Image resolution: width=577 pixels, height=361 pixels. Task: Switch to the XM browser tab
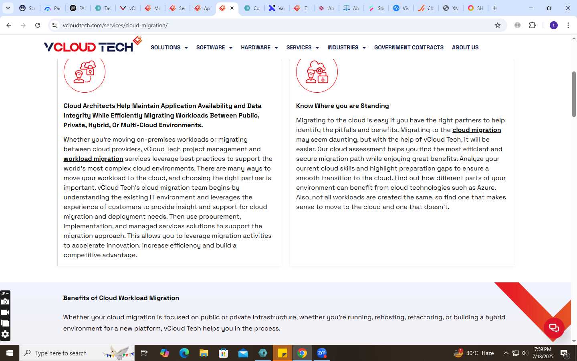pyautogui.click(x=451, y=8)
